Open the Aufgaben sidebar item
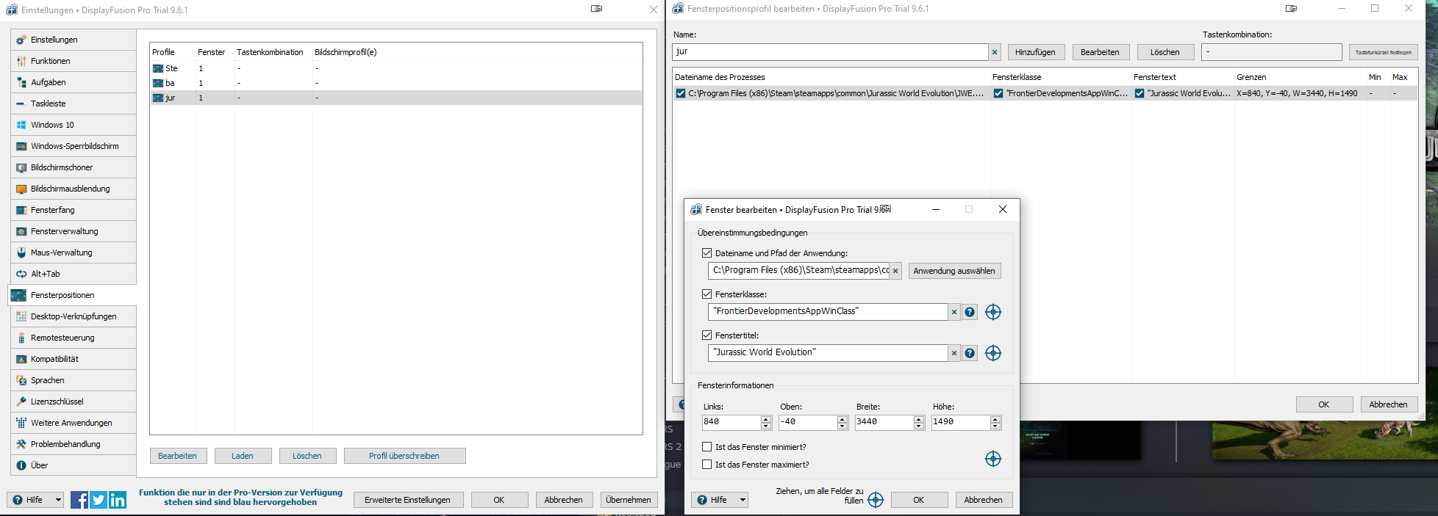The image size is (1438, 516). (74, 82)
